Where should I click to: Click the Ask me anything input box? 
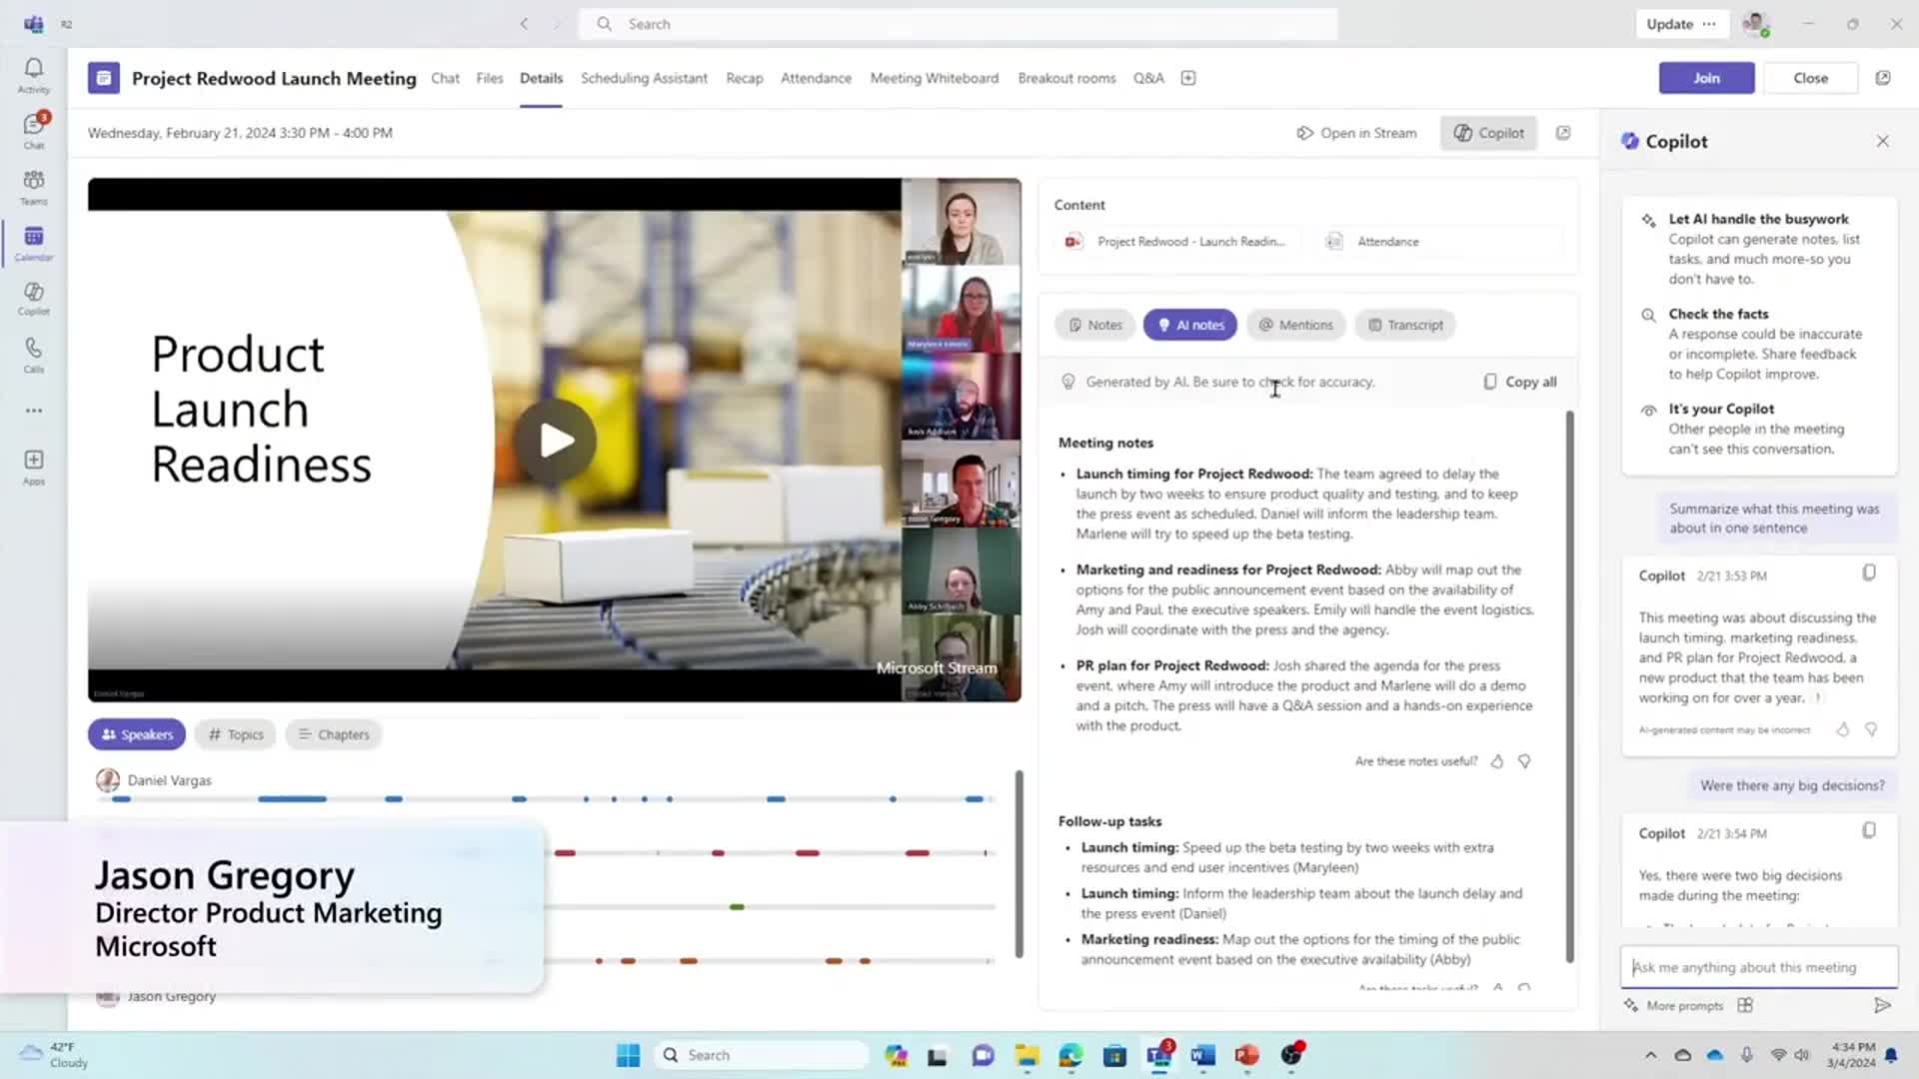pos(1758,967)
